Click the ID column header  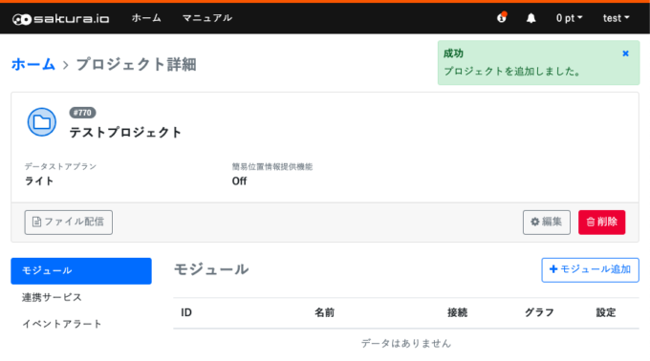click(186, 312)
